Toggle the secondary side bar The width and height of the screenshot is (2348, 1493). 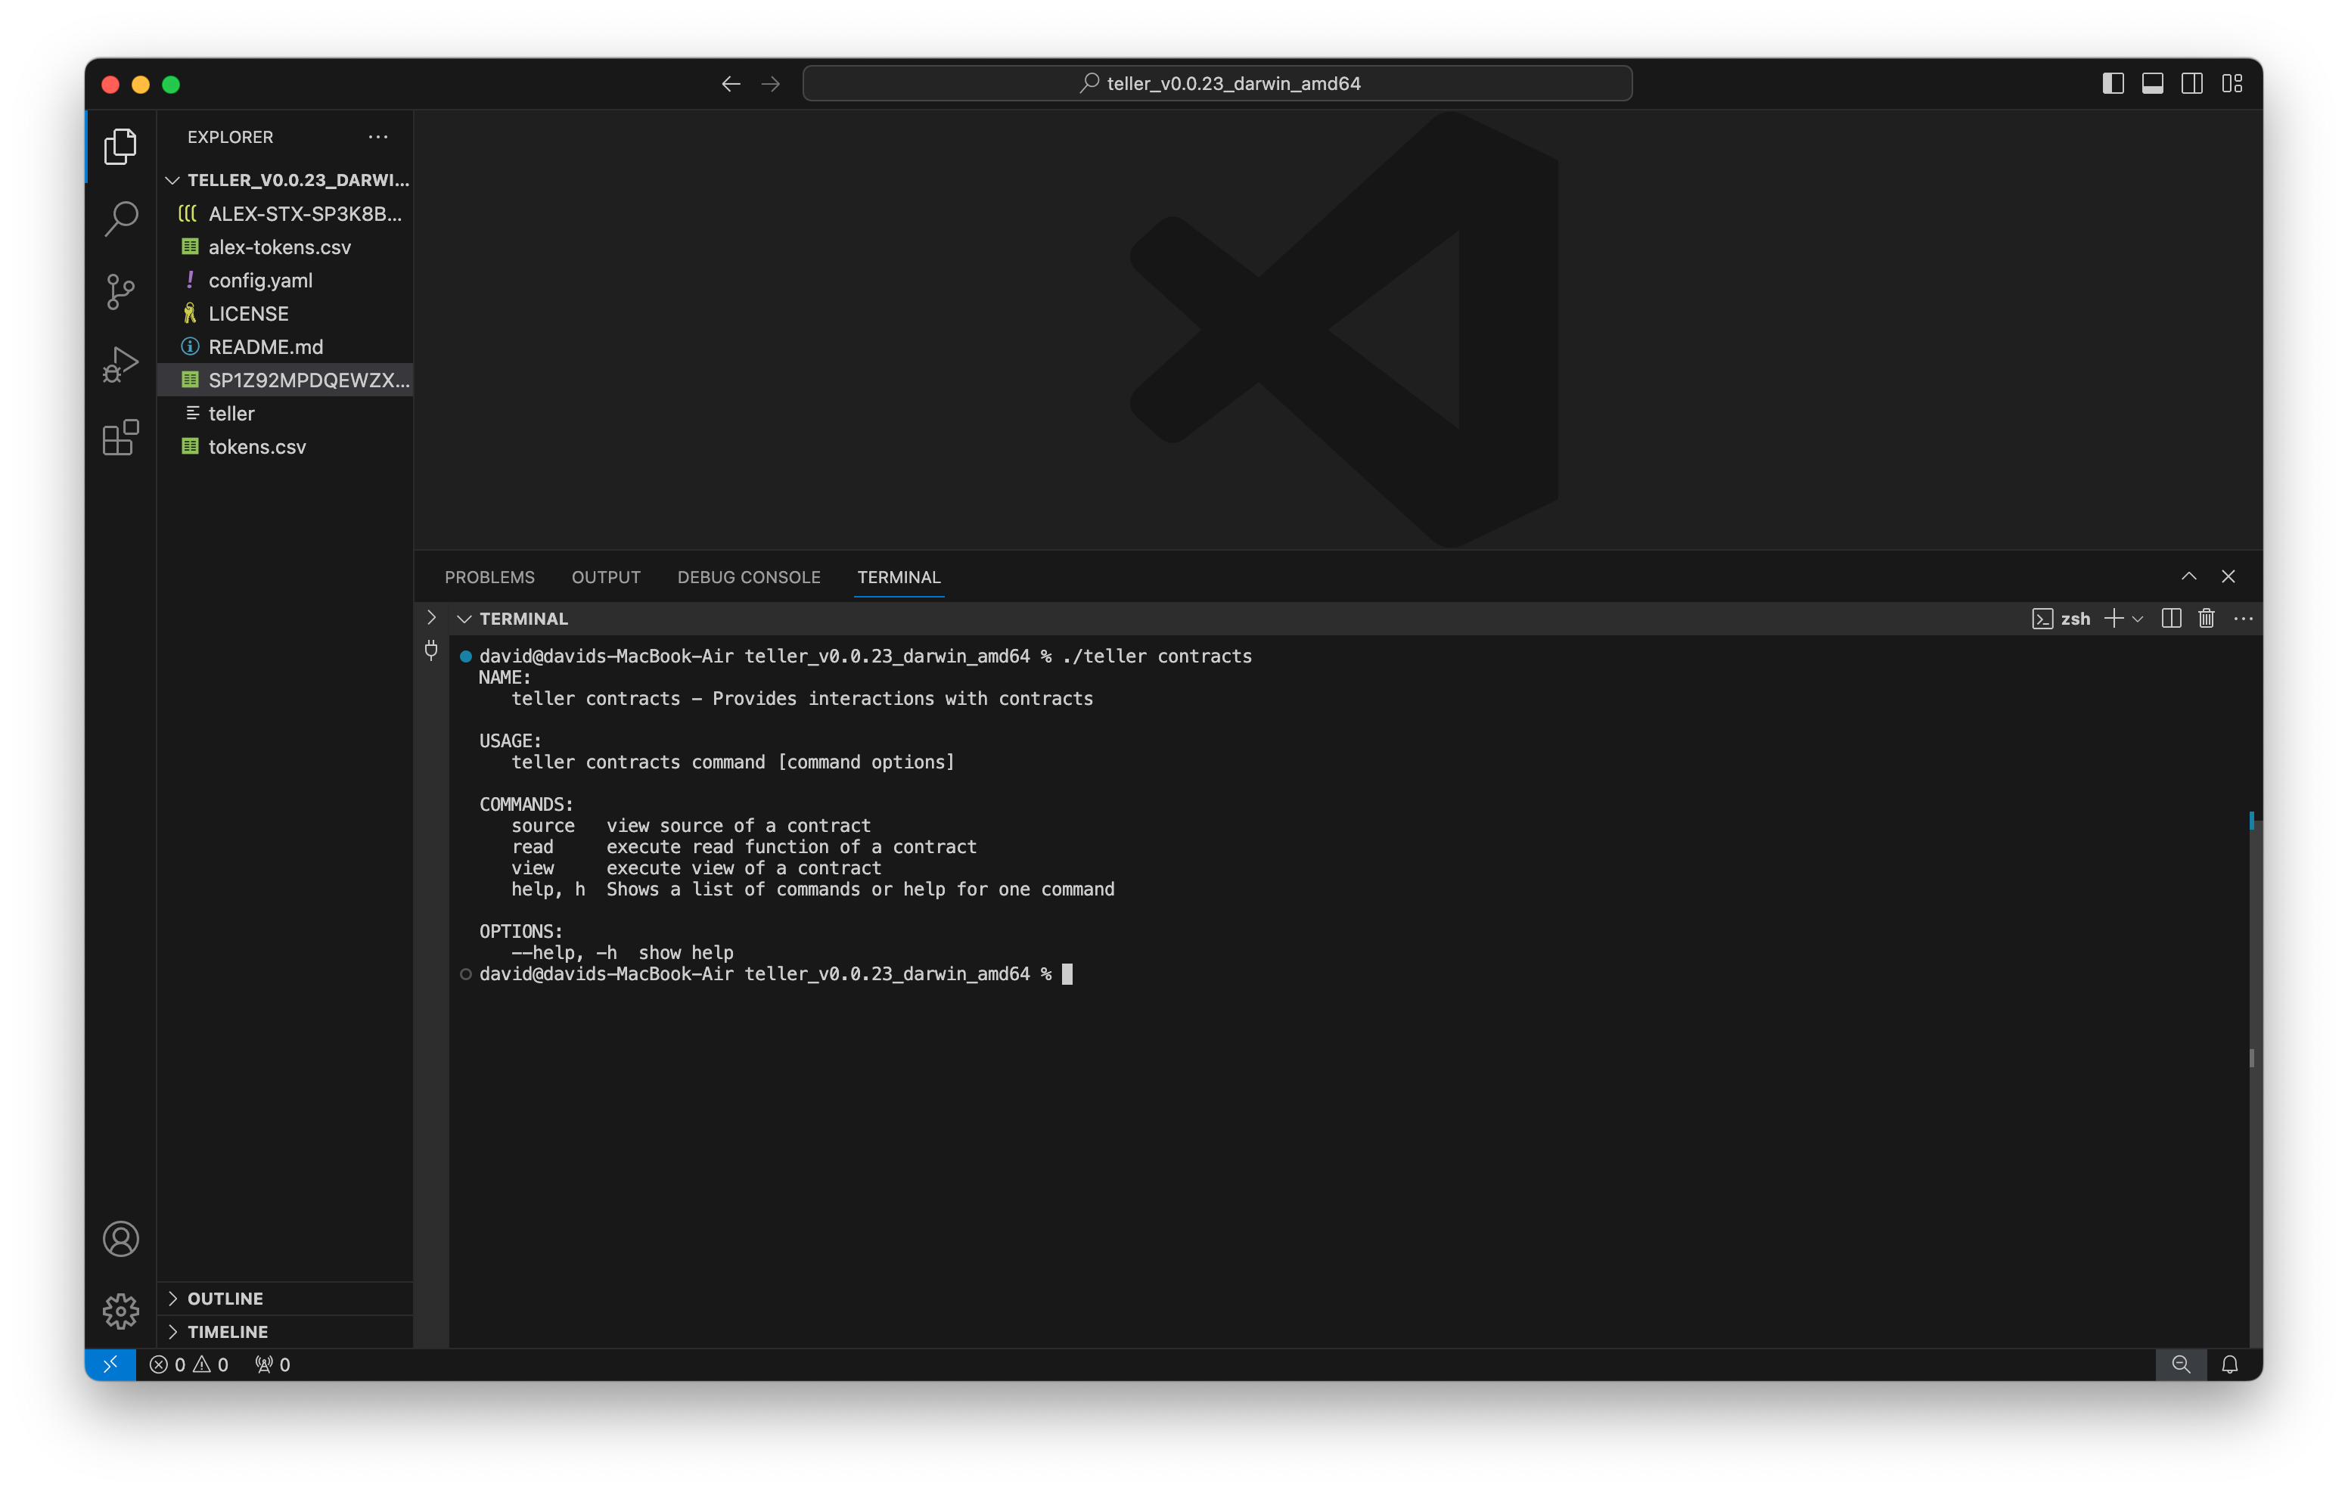(2192, 83)
